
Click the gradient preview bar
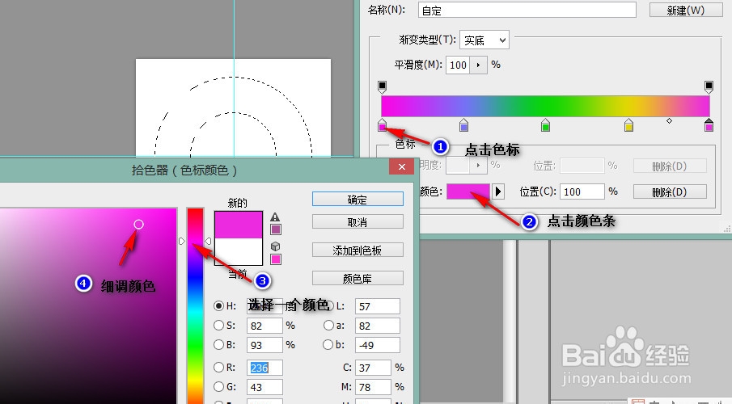click(x=545, y=107)
